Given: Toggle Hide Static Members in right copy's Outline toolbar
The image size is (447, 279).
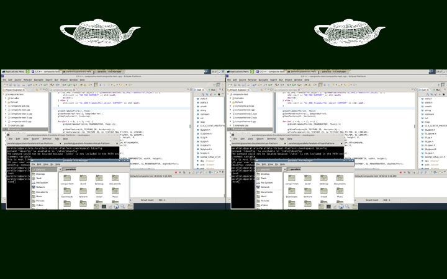Looking at the screenshot, I should tap(436, 94).
